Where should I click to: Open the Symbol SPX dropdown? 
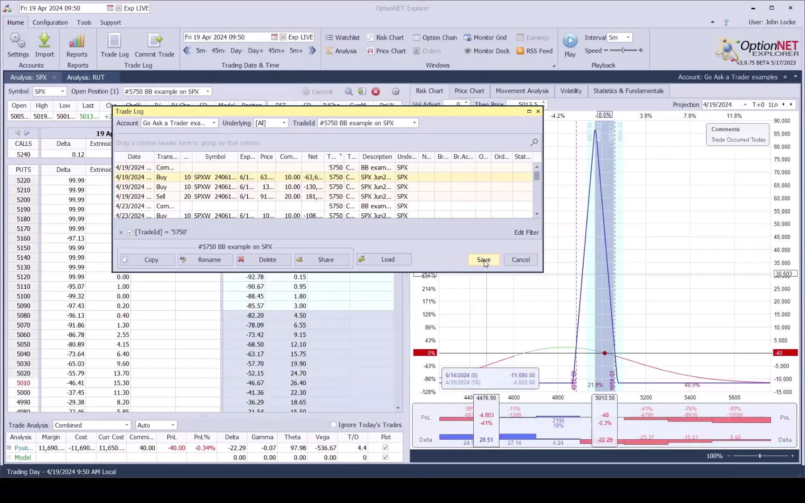[62, 92]
